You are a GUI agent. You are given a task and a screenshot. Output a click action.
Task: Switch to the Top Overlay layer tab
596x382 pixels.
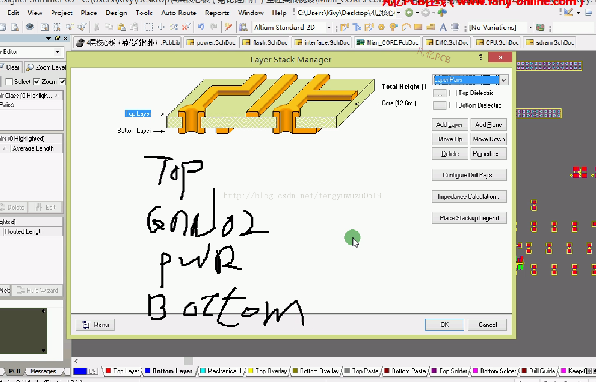click(x=267, y=371)
